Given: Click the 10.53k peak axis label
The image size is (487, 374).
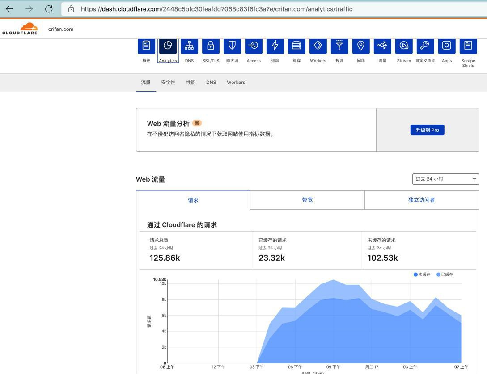Looking at the screenshot, I should point(160,279).
